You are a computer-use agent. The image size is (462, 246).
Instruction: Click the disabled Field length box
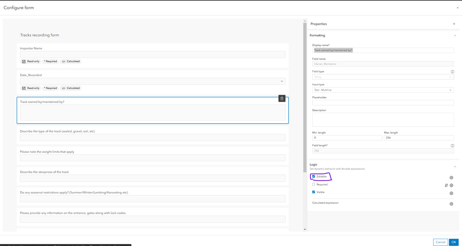pyautogui.click(x=383, y=150)
